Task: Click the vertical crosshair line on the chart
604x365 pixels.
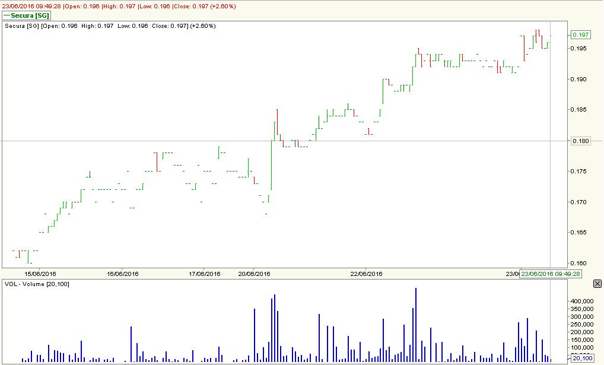Action: [x=549, y=148]
